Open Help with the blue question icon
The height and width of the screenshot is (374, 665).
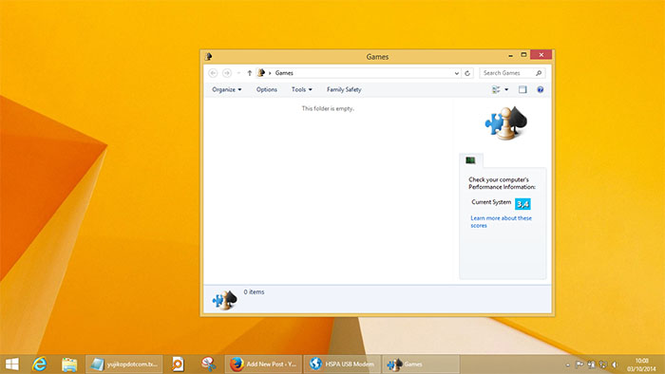pos(541,89)
